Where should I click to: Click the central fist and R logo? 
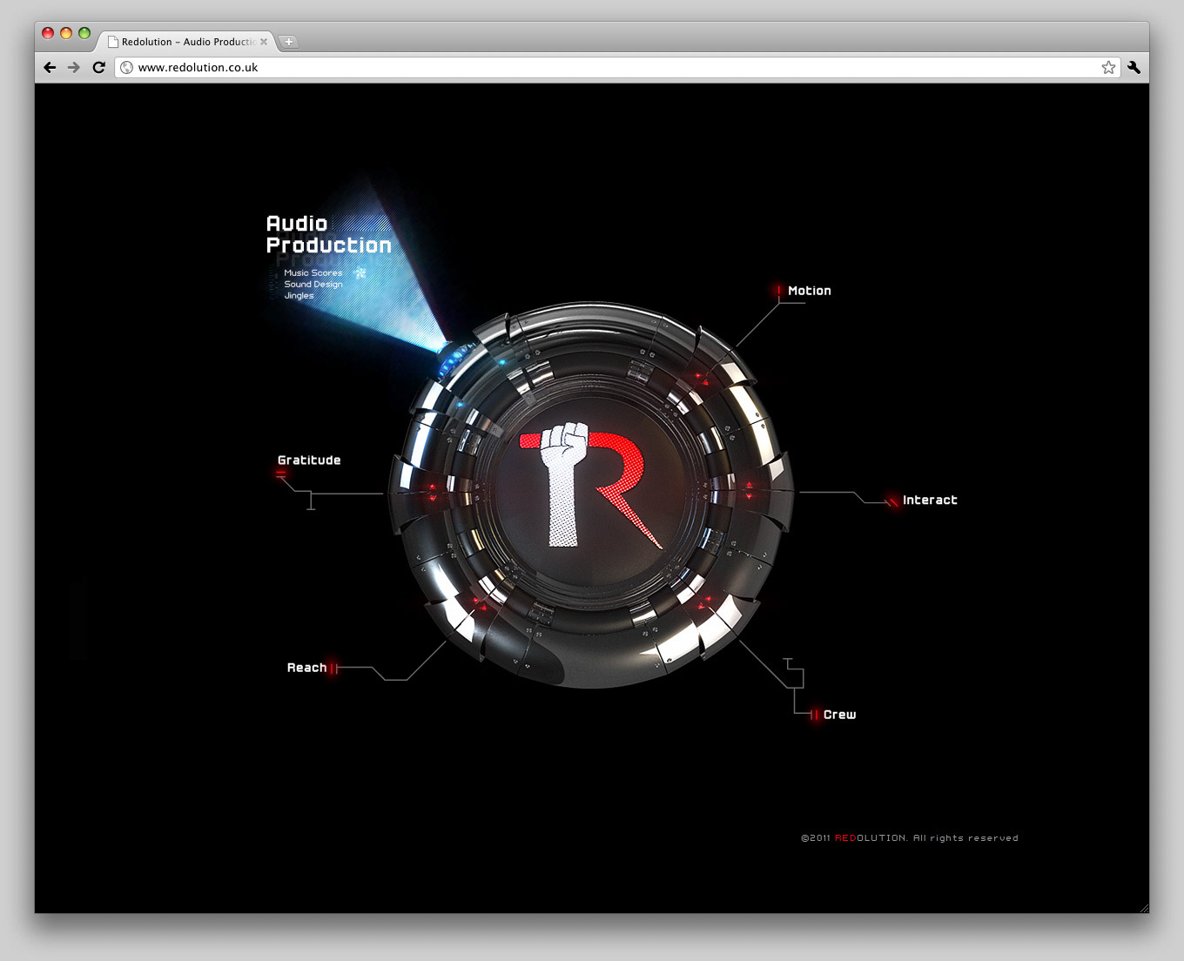pyautogui.click(x=592, y=484)
